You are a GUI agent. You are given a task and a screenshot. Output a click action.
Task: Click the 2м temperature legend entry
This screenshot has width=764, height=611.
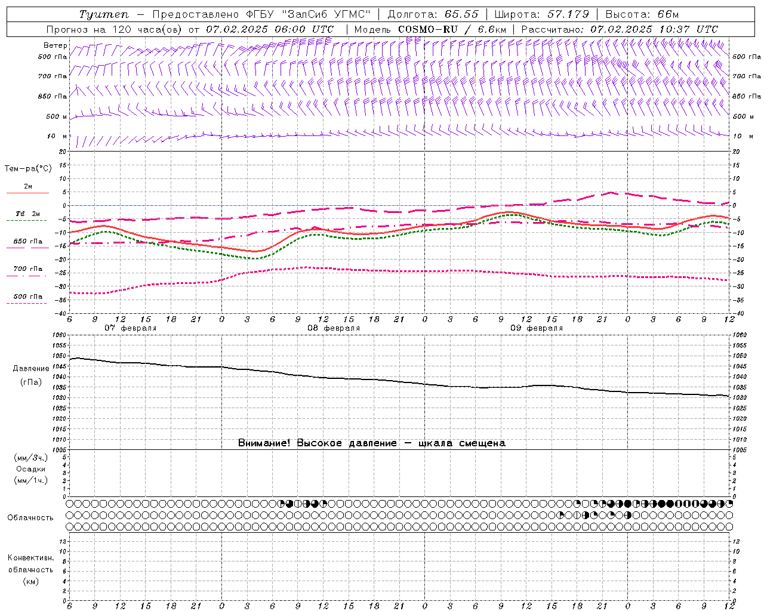click(x=28, y=186)
